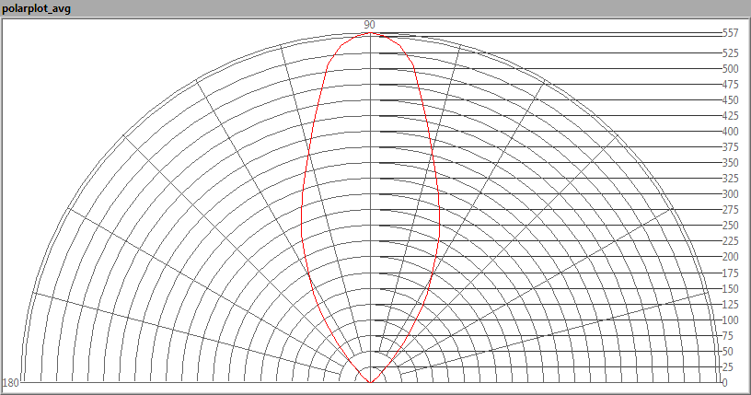Click the 90 degree label at top
This screenshot has height=395, width=751.
[x=369, y=24]
